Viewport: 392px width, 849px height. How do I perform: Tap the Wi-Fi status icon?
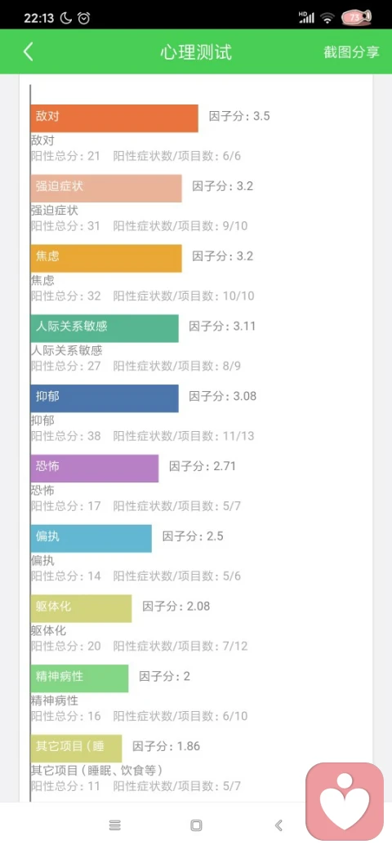[x=327, y=19]
